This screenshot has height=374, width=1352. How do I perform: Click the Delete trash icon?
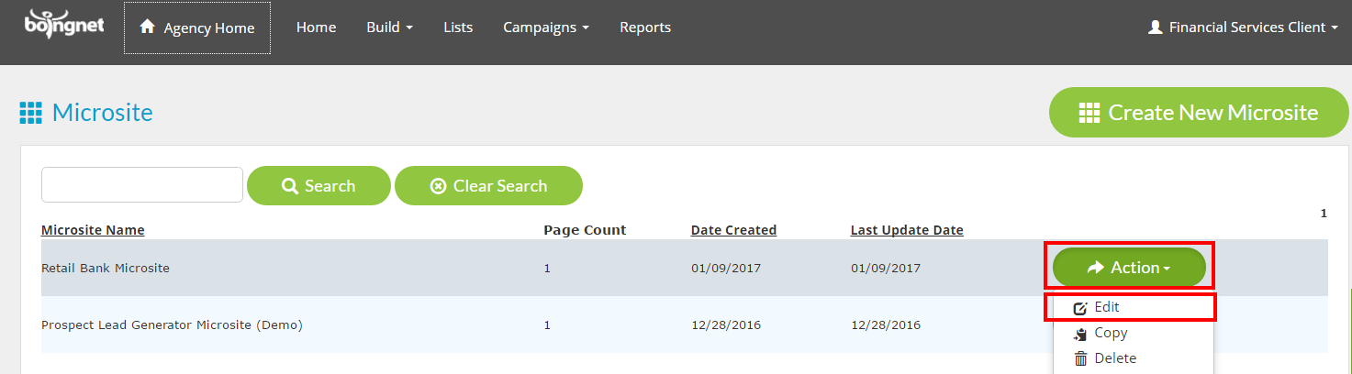[x=1080, y=358]
